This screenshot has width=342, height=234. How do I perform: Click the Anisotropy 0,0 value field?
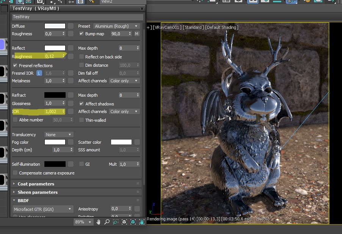[x=119, y=209]
